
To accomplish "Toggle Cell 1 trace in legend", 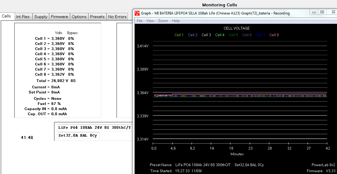I will coord(179,35).
